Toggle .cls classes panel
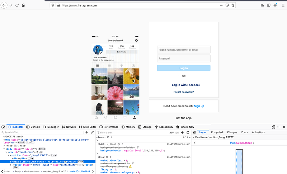Viewport: 287px width, 174px height. (177, 132)
